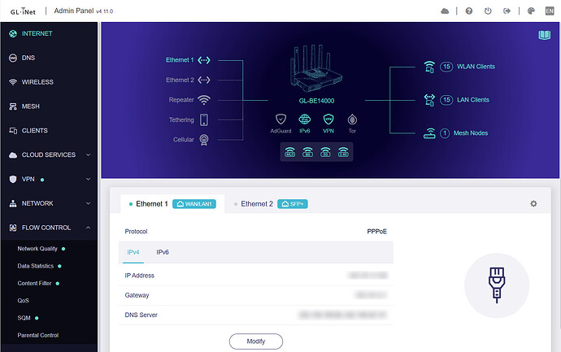Click the GL.iNet logo
561x352 pixels.
point(23,11)
